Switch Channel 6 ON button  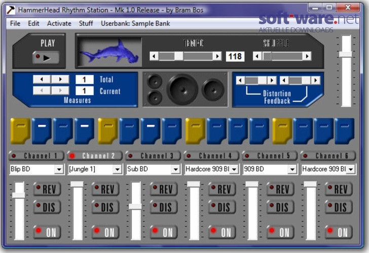(339, 232)
